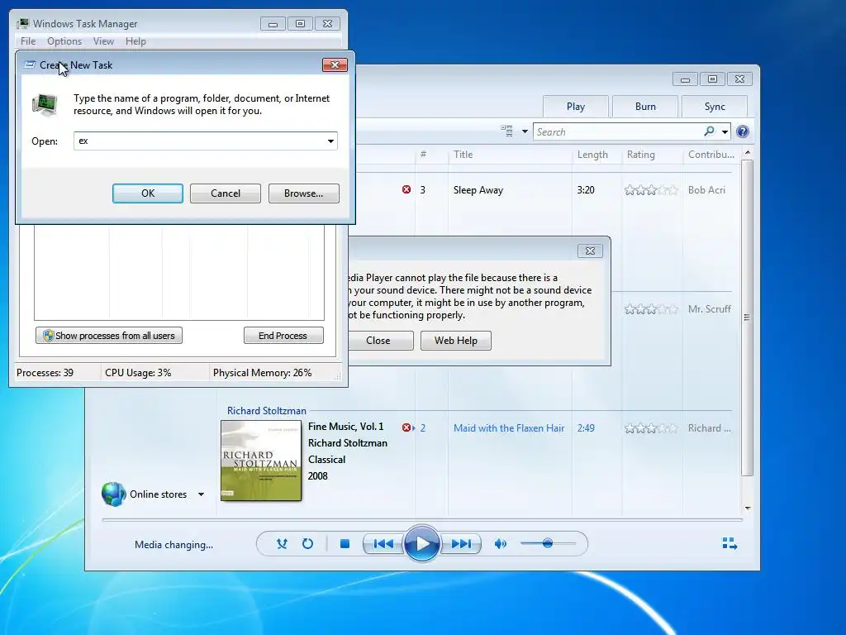Click OK in Create New Task
Screen dimensions: 846x635
pyautogui.click(x=148, y=193)
